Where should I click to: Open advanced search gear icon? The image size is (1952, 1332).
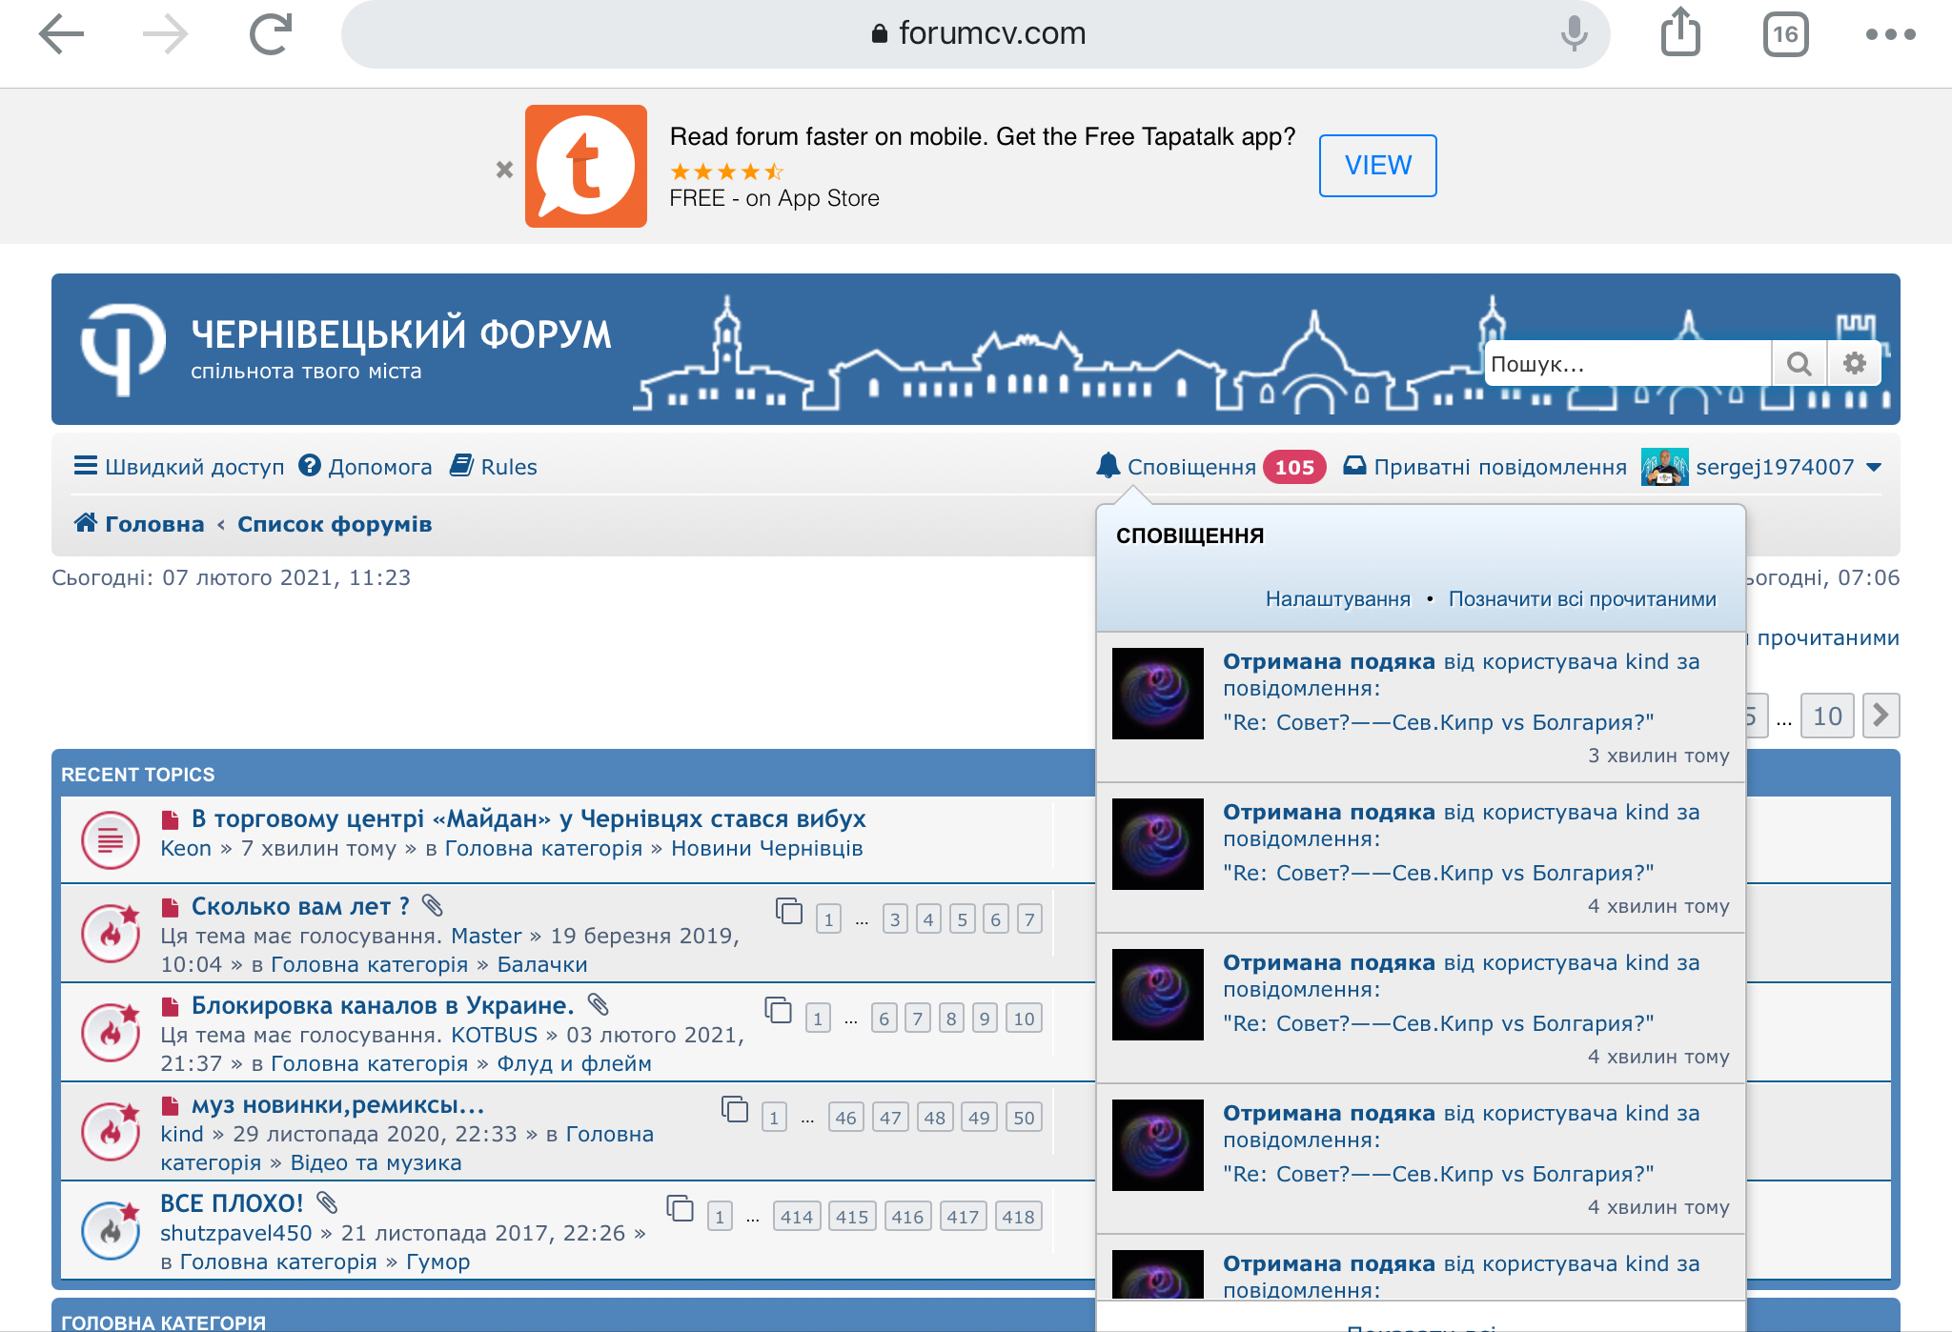pyautogui.click(x=1854, y=364)
